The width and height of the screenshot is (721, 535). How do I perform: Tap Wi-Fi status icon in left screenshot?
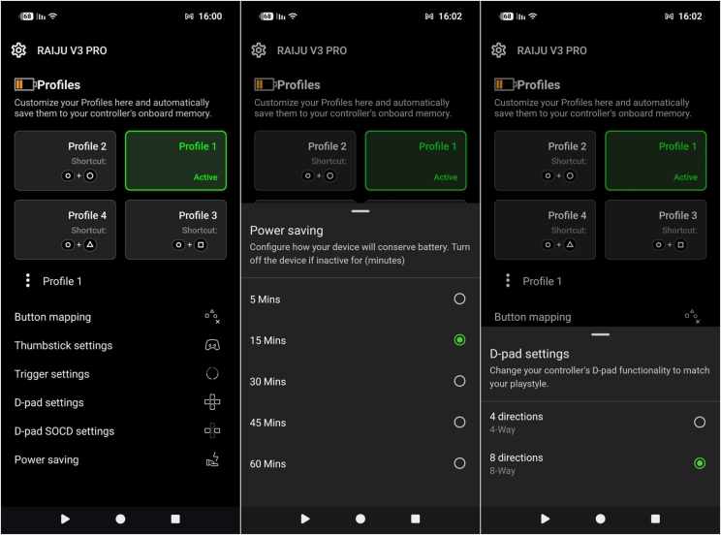point(53,16)
